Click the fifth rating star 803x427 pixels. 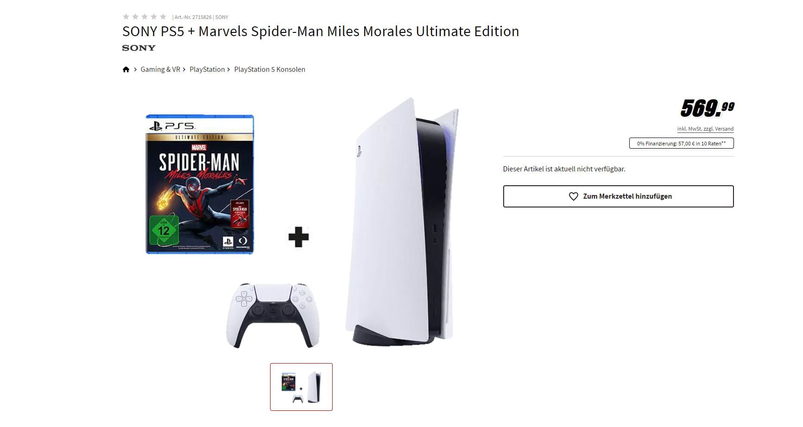click(163, 17)
